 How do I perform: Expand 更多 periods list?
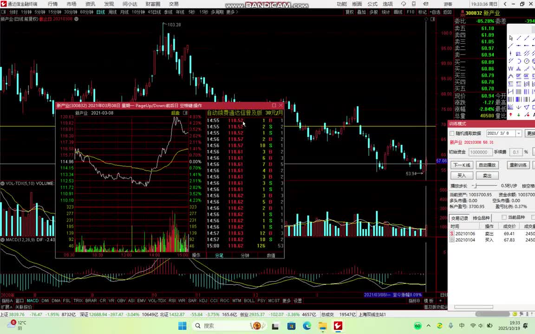(232, 12)
